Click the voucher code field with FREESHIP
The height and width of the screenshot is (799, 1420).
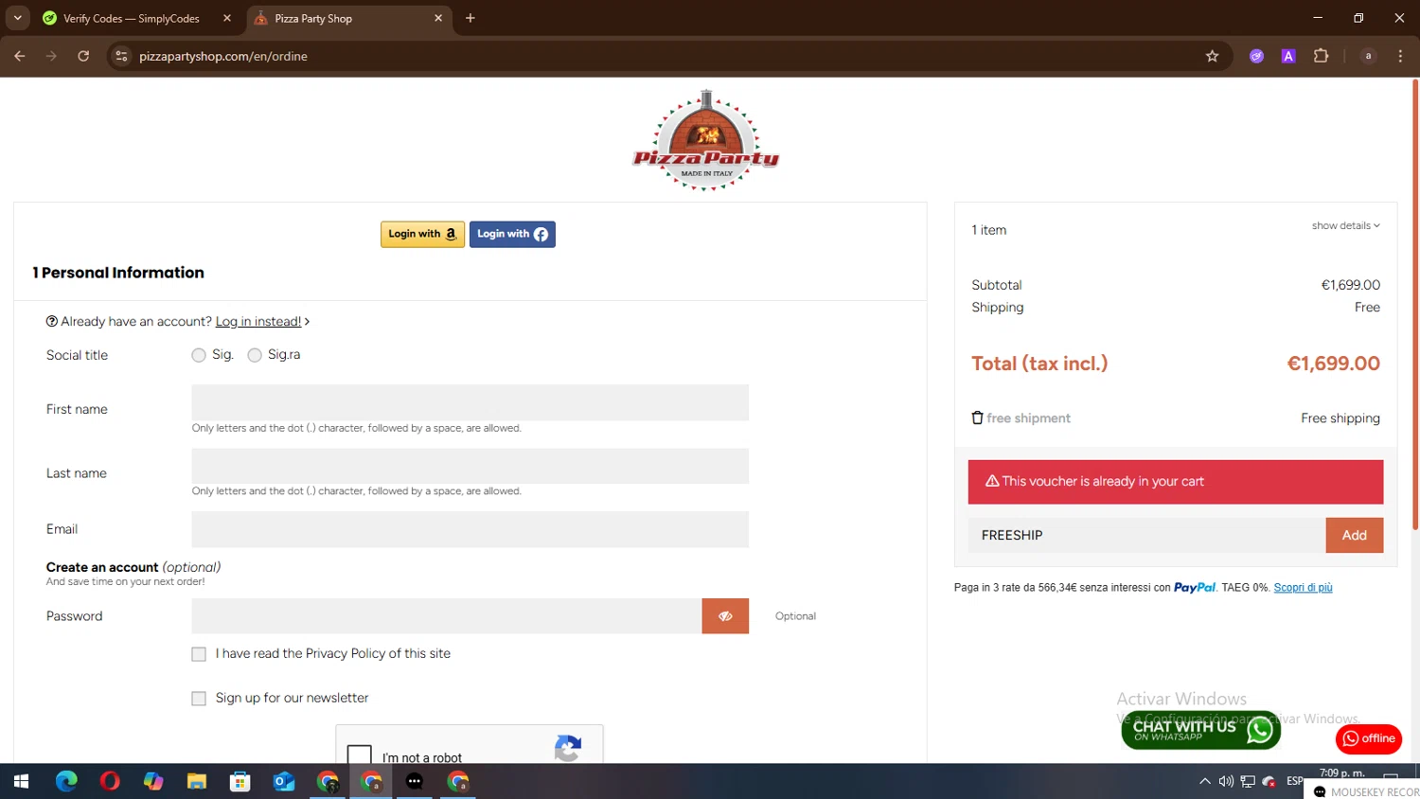pos(1146,535)
